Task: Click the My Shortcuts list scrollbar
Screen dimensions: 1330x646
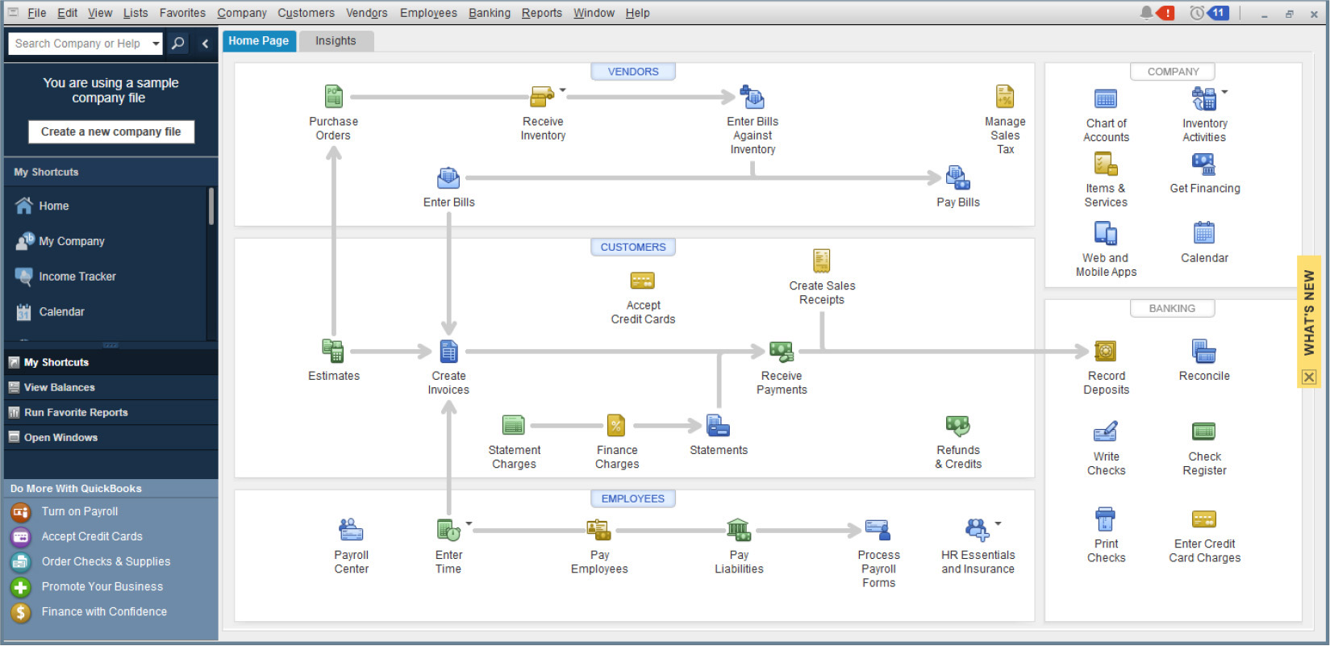Action: click(x=211, y=206)
